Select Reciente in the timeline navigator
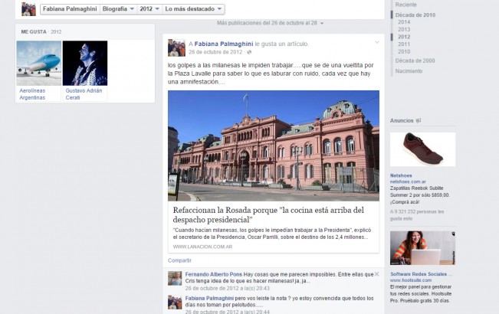Image resolution: width=499 pixels, height=314 pixels. coord(406,5)
